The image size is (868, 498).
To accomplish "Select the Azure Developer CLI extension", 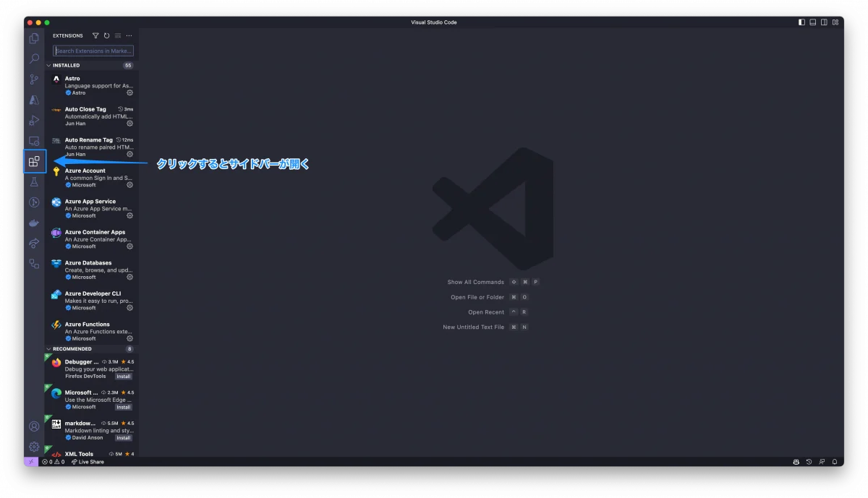I will [91, 301].
